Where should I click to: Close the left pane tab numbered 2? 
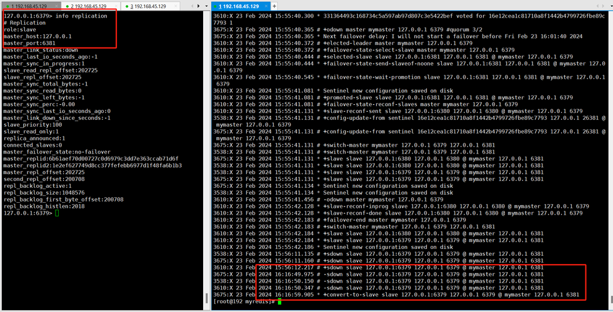tap(116, 6)
